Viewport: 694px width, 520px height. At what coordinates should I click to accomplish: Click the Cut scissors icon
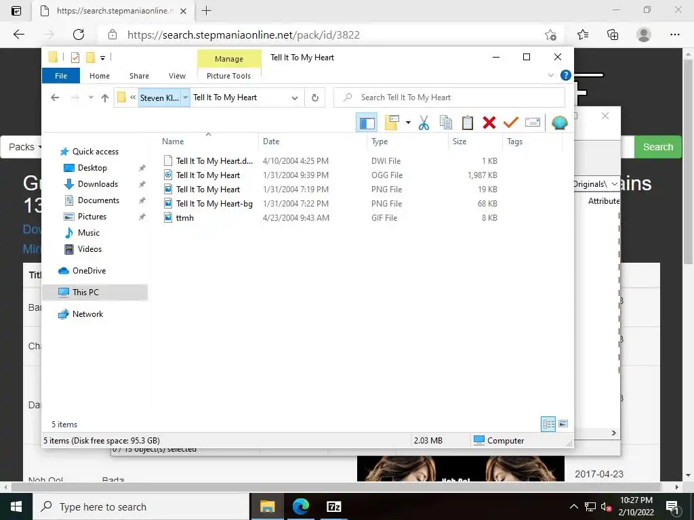[x=424, y=123]
